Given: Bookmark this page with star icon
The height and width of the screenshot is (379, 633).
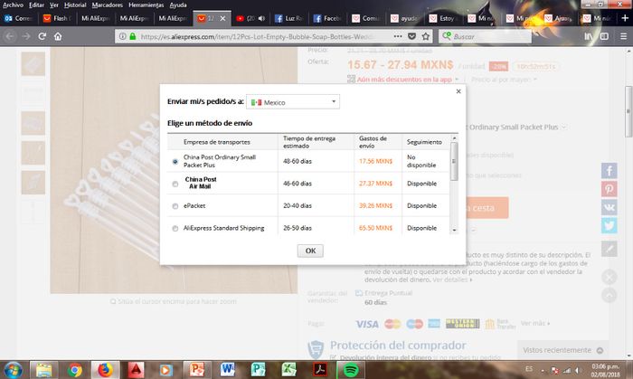Looking at the screenshot, I should coord(426,36).
